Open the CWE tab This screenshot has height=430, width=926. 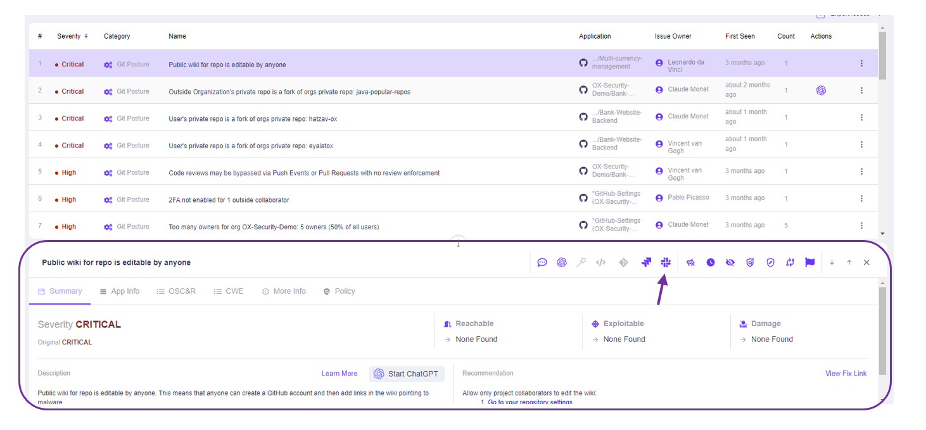coord(229,291)
